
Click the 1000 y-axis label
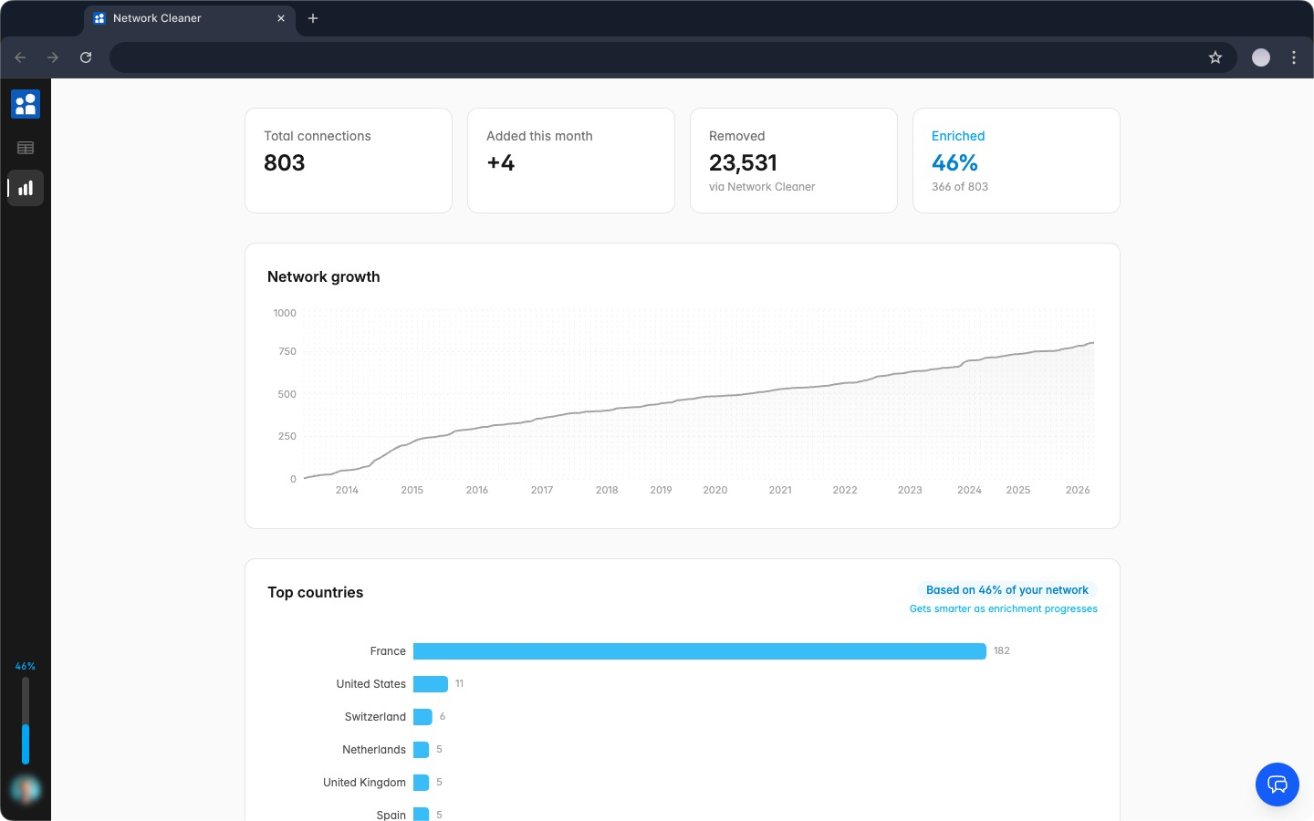pyautogui.click(x=285, y=314)
